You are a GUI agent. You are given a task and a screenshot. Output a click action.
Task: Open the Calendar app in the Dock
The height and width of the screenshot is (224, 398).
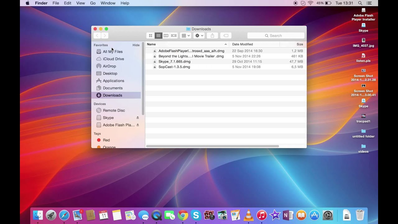pos(104,215)
